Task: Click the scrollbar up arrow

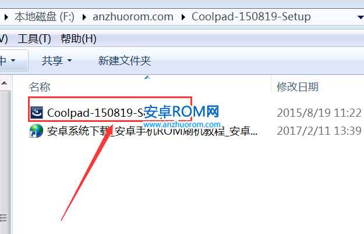Action: coord(5,83)
